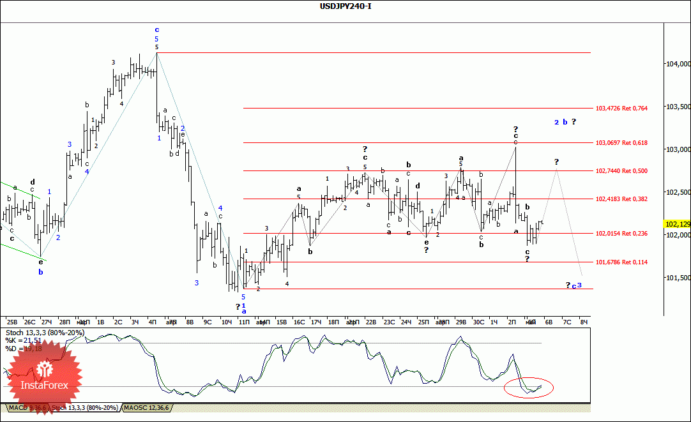Click the '102,4183 Ret 0,382' retracement label
Screen dimensions: 691x422
[621, 199]
